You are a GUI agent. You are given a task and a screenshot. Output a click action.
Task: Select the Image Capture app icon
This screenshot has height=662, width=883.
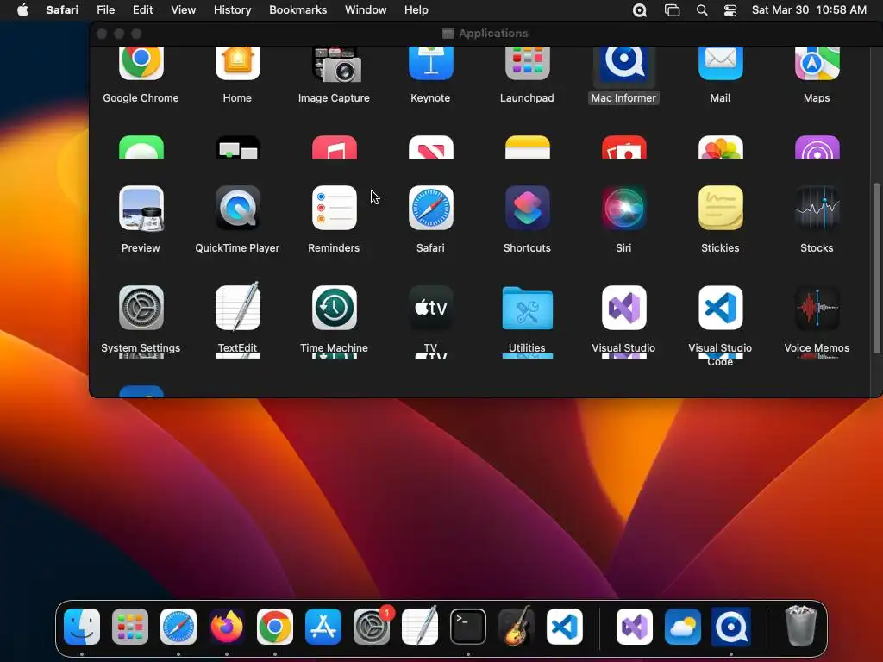tap(336, 64)
